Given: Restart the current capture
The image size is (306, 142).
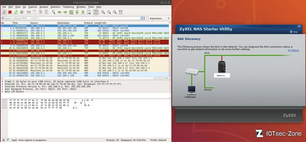Looking at the screenshot, I should pyautogui.click(x=16, y=12).
